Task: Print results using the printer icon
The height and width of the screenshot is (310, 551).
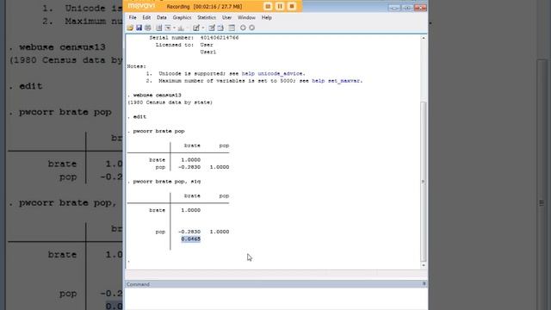Action: click(x=148, y=28)
